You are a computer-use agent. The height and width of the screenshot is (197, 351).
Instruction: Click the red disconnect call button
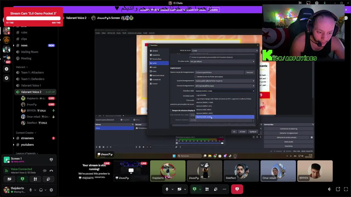[x=237, y=189]
